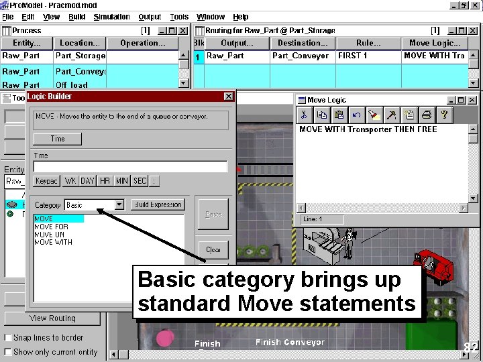Click the ProModel application title icon
The width and height of the screenshot is (483, 362).
click(4, 5)
